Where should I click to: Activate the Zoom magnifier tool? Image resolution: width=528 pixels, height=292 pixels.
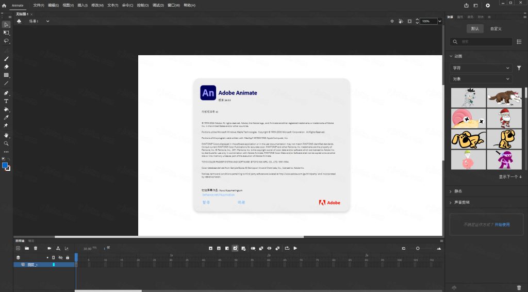(7, 143)
